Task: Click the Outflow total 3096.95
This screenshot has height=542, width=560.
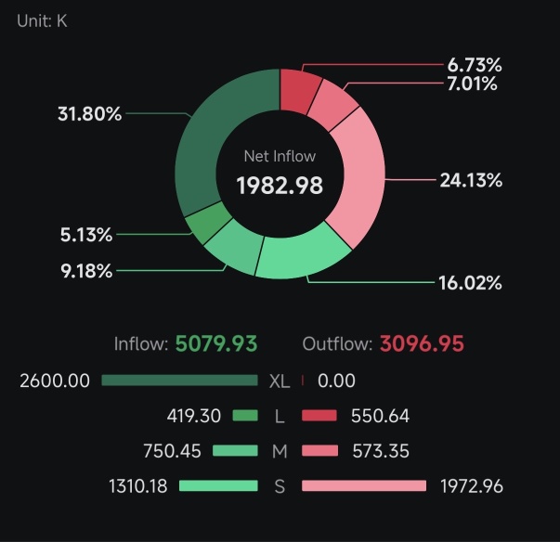Action: click(x=421, y=343)
